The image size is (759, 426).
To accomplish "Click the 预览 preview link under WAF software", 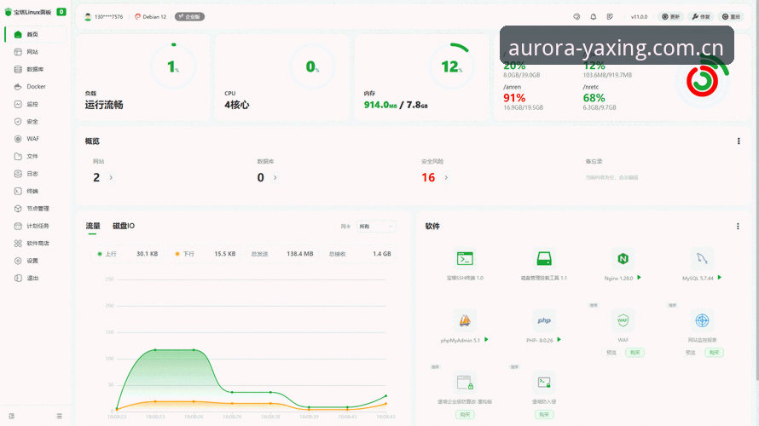I will 611,353.
